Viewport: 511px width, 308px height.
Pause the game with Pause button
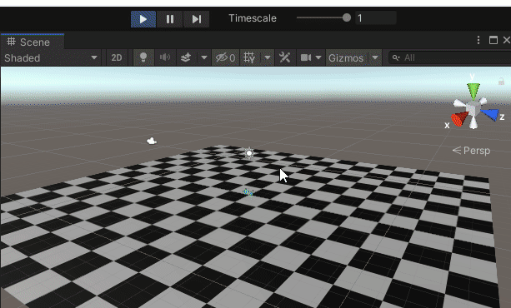(170, 19)
